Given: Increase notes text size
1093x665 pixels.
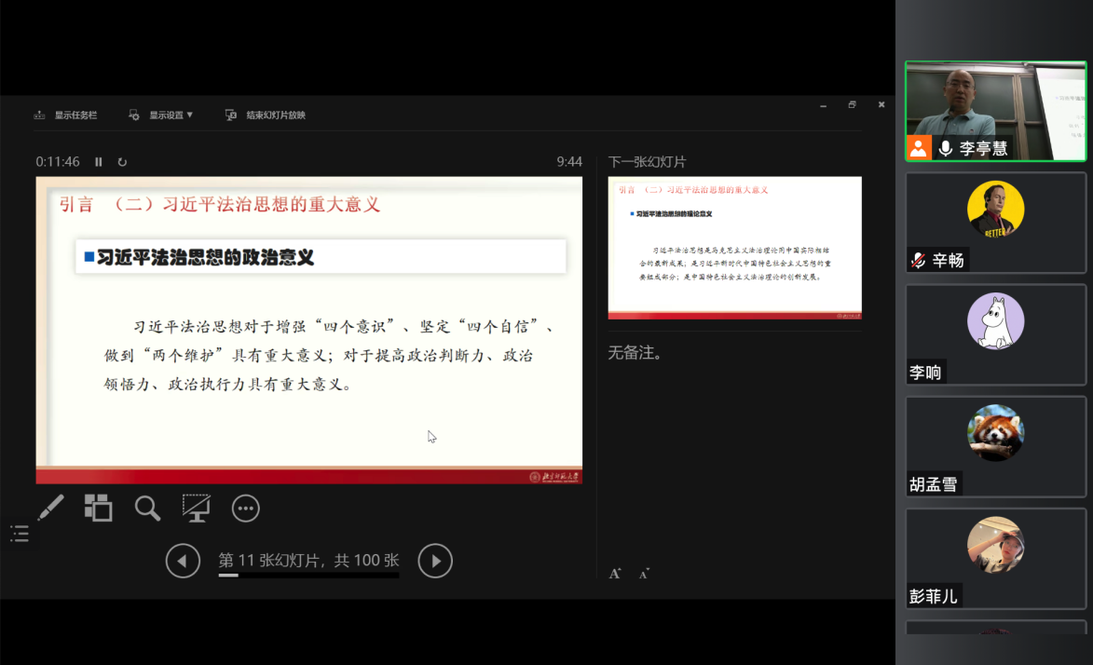Looking at the screenshot, I should pos(615,574).
